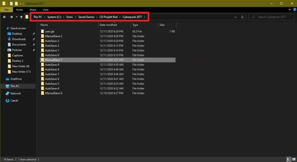Viewport: 297px width, 162px height.
Task: Select the AutoSave-3 folder icon
Action: point(42,41)
